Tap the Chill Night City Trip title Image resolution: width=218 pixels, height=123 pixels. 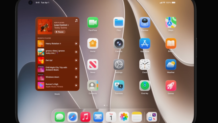pos(56,69)
